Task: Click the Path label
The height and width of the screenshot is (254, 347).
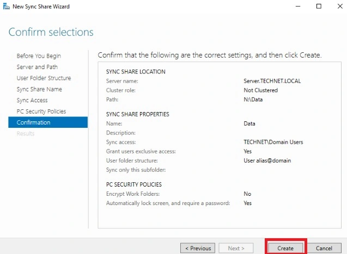Action: 112,100
